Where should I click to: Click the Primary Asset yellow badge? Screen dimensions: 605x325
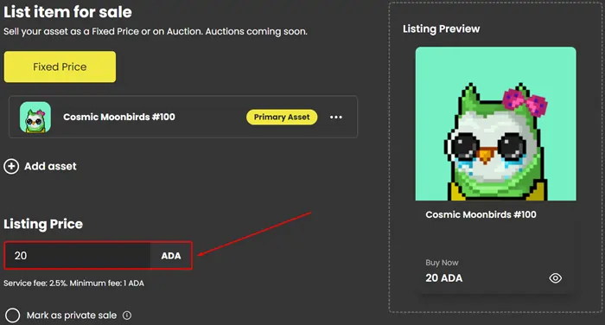pyautogui.click(x=282, y=117)
